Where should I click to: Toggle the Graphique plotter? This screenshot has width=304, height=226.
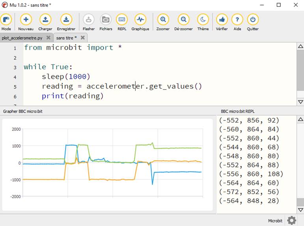pyautogui.click(x=140, y=22)
